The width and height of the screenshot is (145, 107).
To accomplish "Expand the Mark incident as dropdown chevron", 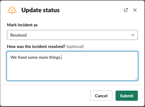I will [133, 35].
